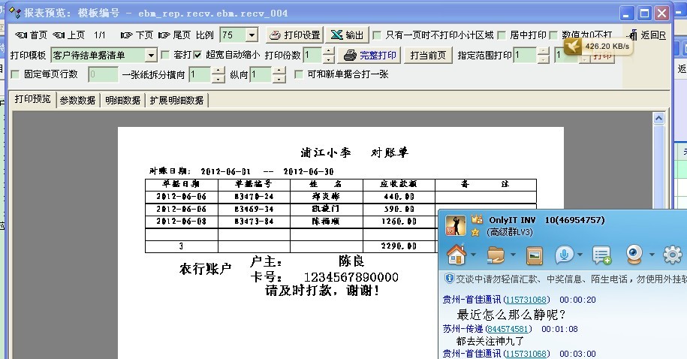Image resolution: width=687 pixels, height=359 pixels.
Task: Open the 扩展明细数据 tab
Action: 176,100
